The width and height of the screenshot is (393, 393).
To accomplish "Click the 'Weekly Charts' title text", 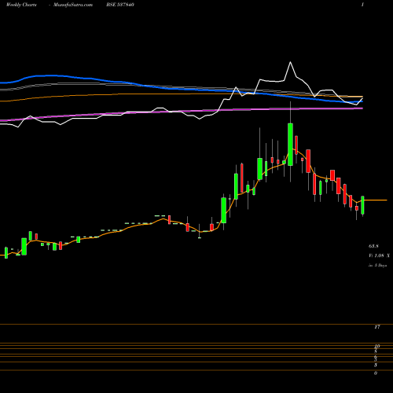I will pos(21,5).
